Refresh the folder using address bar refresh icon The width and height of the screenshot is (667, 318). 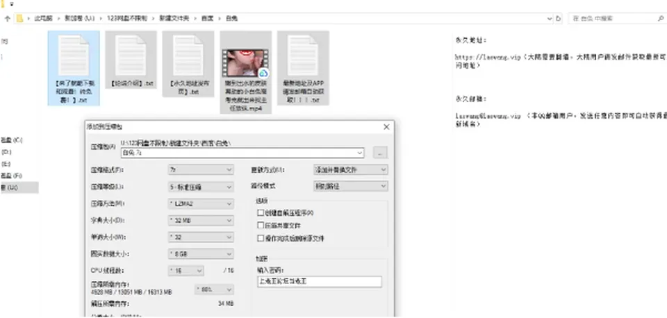point(559,19)
